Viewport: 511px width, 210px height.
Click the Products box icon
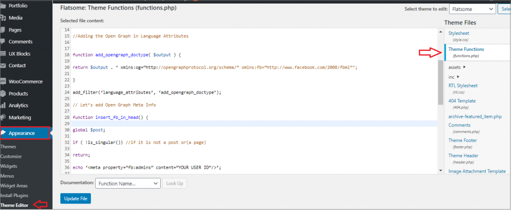tap(2, 94)
